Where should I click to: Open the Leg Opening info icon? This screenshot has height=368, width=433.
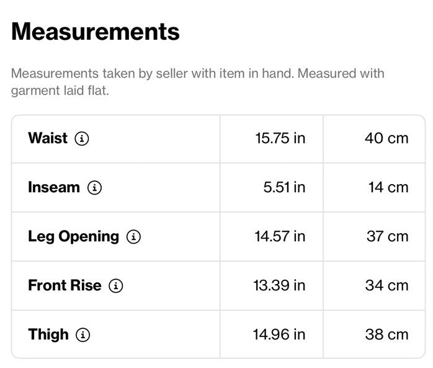point(133,237)
